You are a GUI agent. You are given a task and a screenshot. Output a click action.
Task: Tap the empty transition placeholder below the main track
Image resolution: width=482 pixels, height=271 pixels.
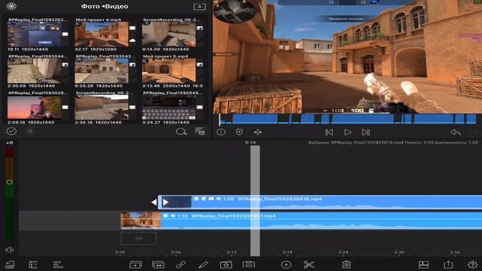pos(139,239)
